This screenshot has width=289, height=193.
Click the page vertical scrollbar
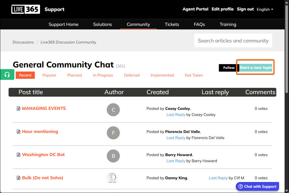coord(287,50)
